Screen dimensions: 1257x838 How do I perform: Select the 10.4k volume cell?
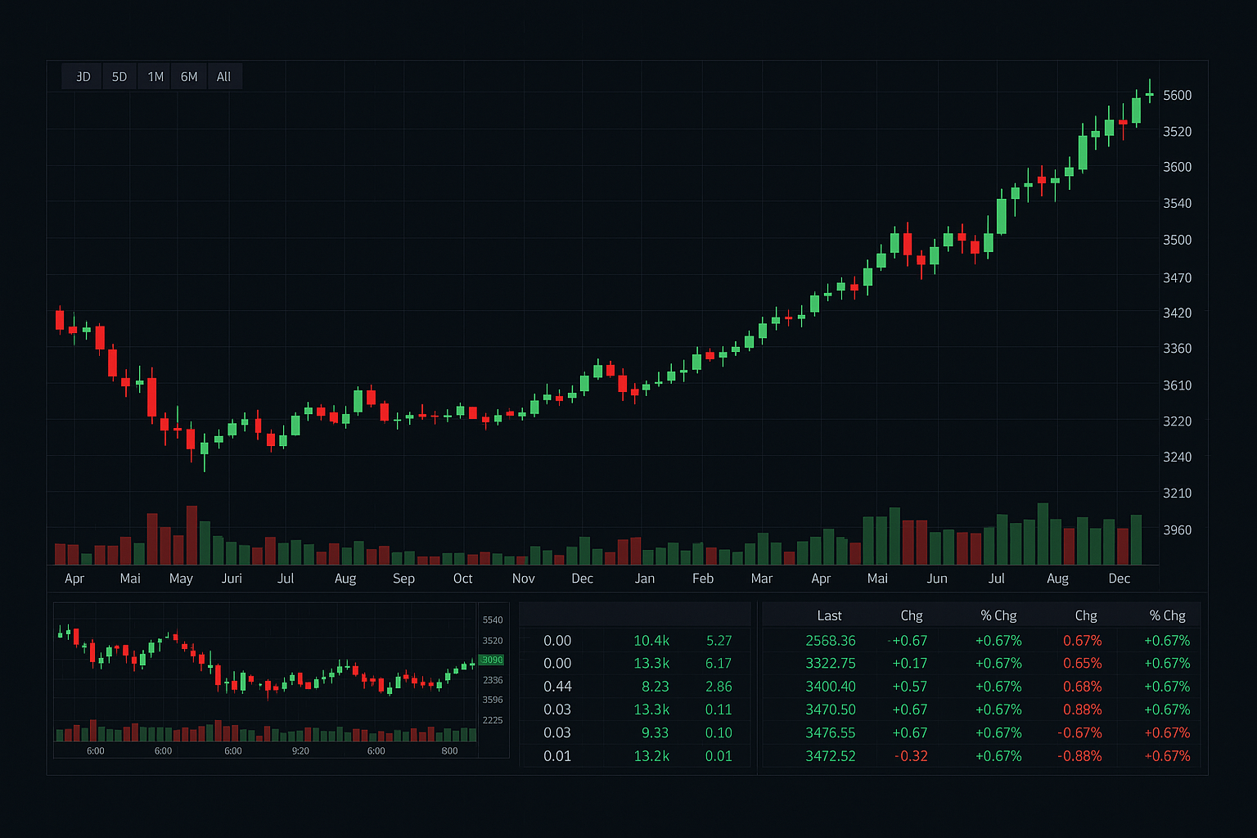tap(651, 641)
